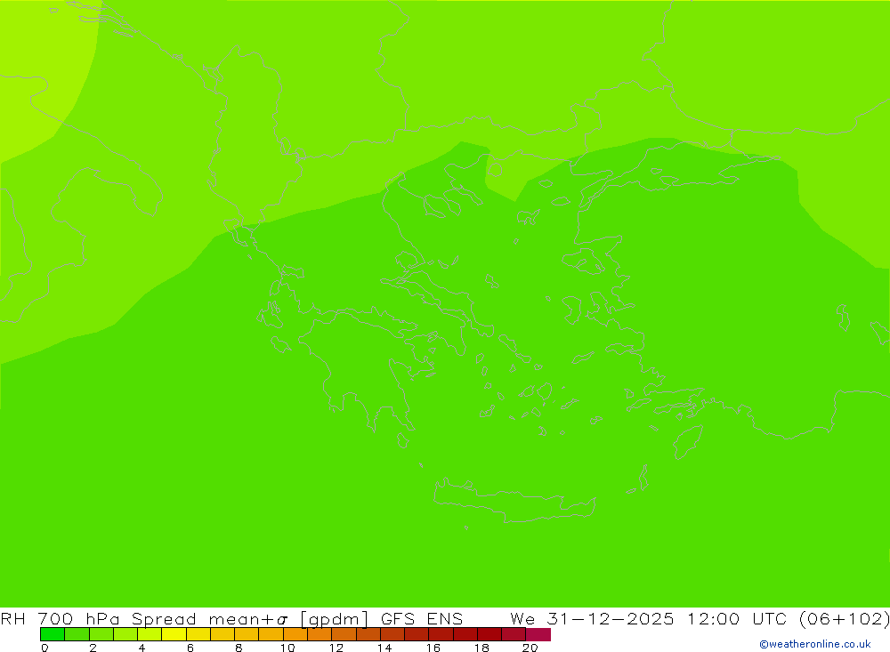The width and height of the screenshot is (890, 652).
Task: Click the "We 31-12-2025" date text
Action: pos(592,618)
